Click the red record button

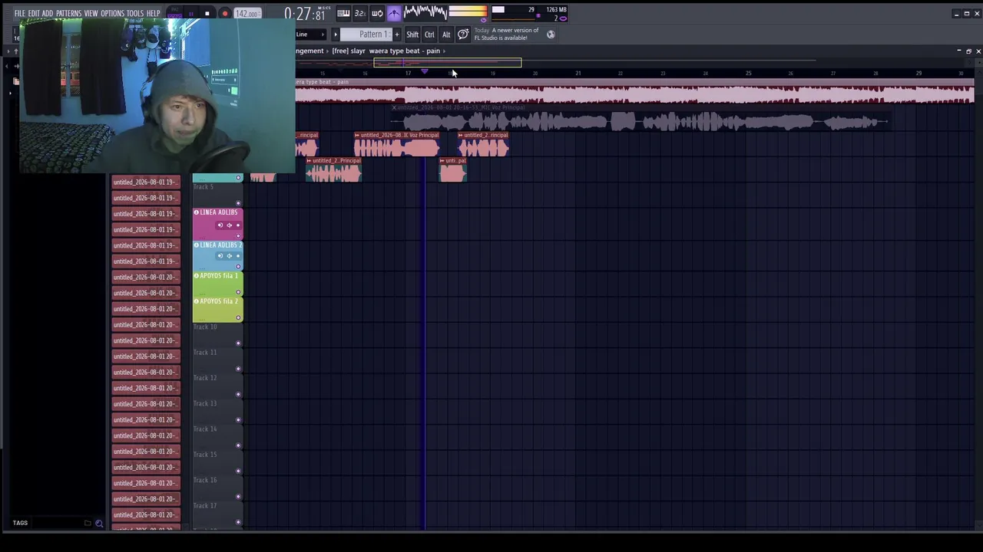pyautogui.click(x=224, y=14)
